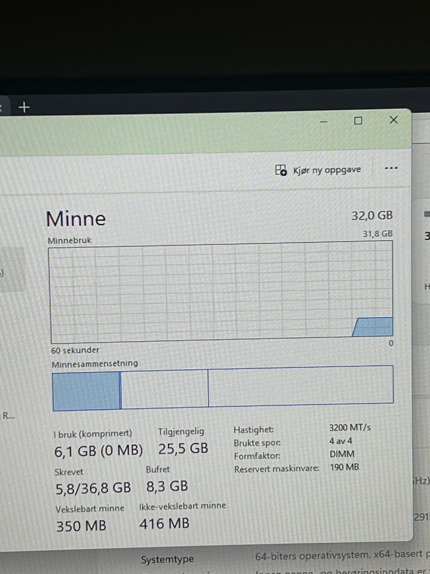Click the 25,5 GB Tilgjengelig value

(183, 448)
